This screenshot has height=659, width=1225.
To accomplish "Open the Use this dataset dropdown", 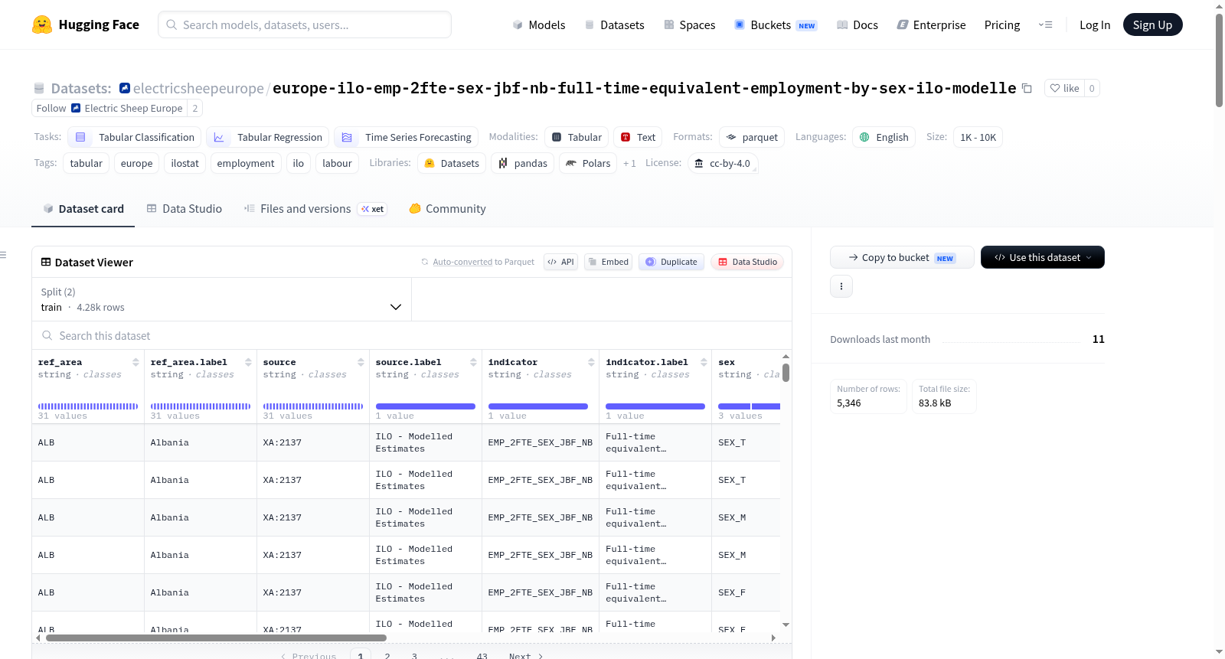I will click(x=1043, y=257).
